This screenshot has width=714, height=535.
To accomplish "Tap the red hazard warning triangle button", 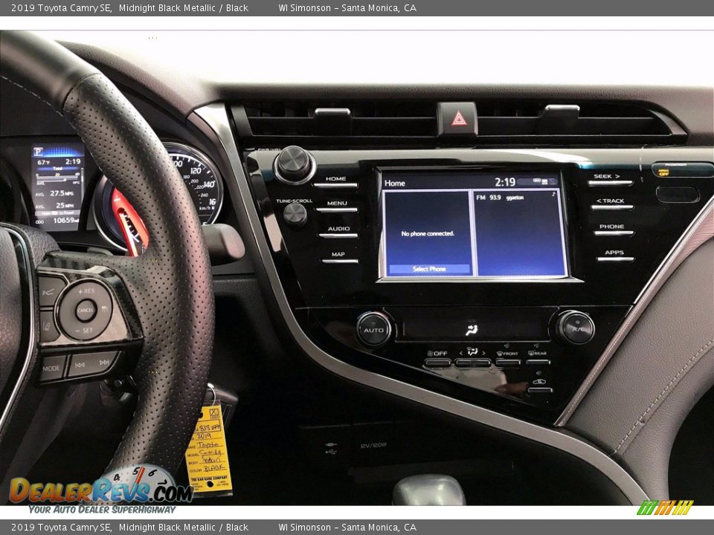I will [458, 119].
